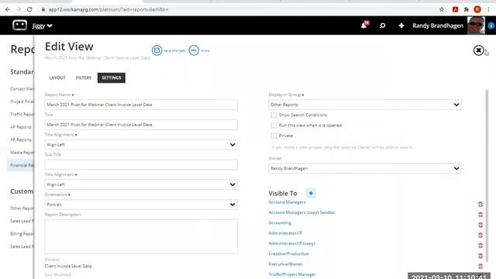The image size is (496, 279).
Task: Enable Show Search Conditions checkbox
Action: 274,115
